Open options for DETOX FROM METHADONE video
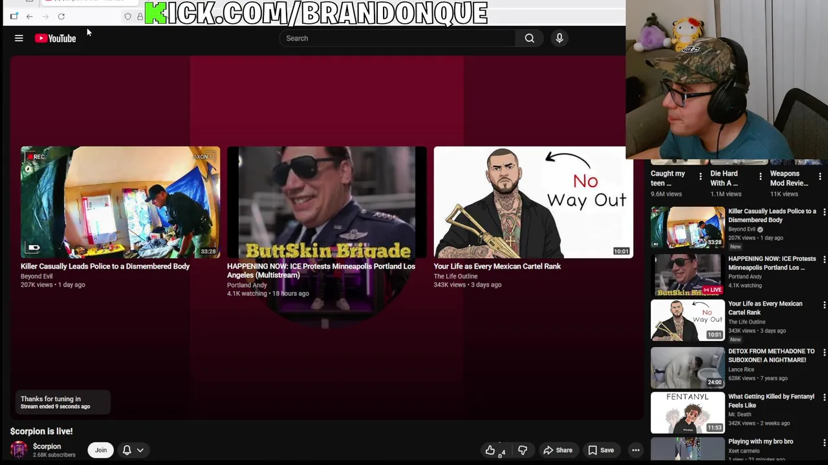This screenshot has height=465, width=828. [824, 353]
